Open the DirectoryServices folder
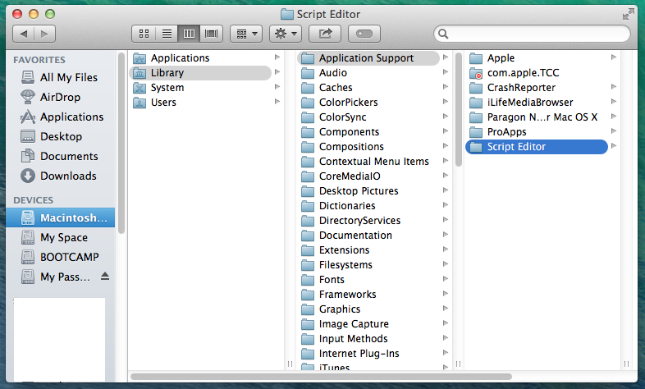Image resolution: width=645 pixels, height=389 pixels. (368, 221)
